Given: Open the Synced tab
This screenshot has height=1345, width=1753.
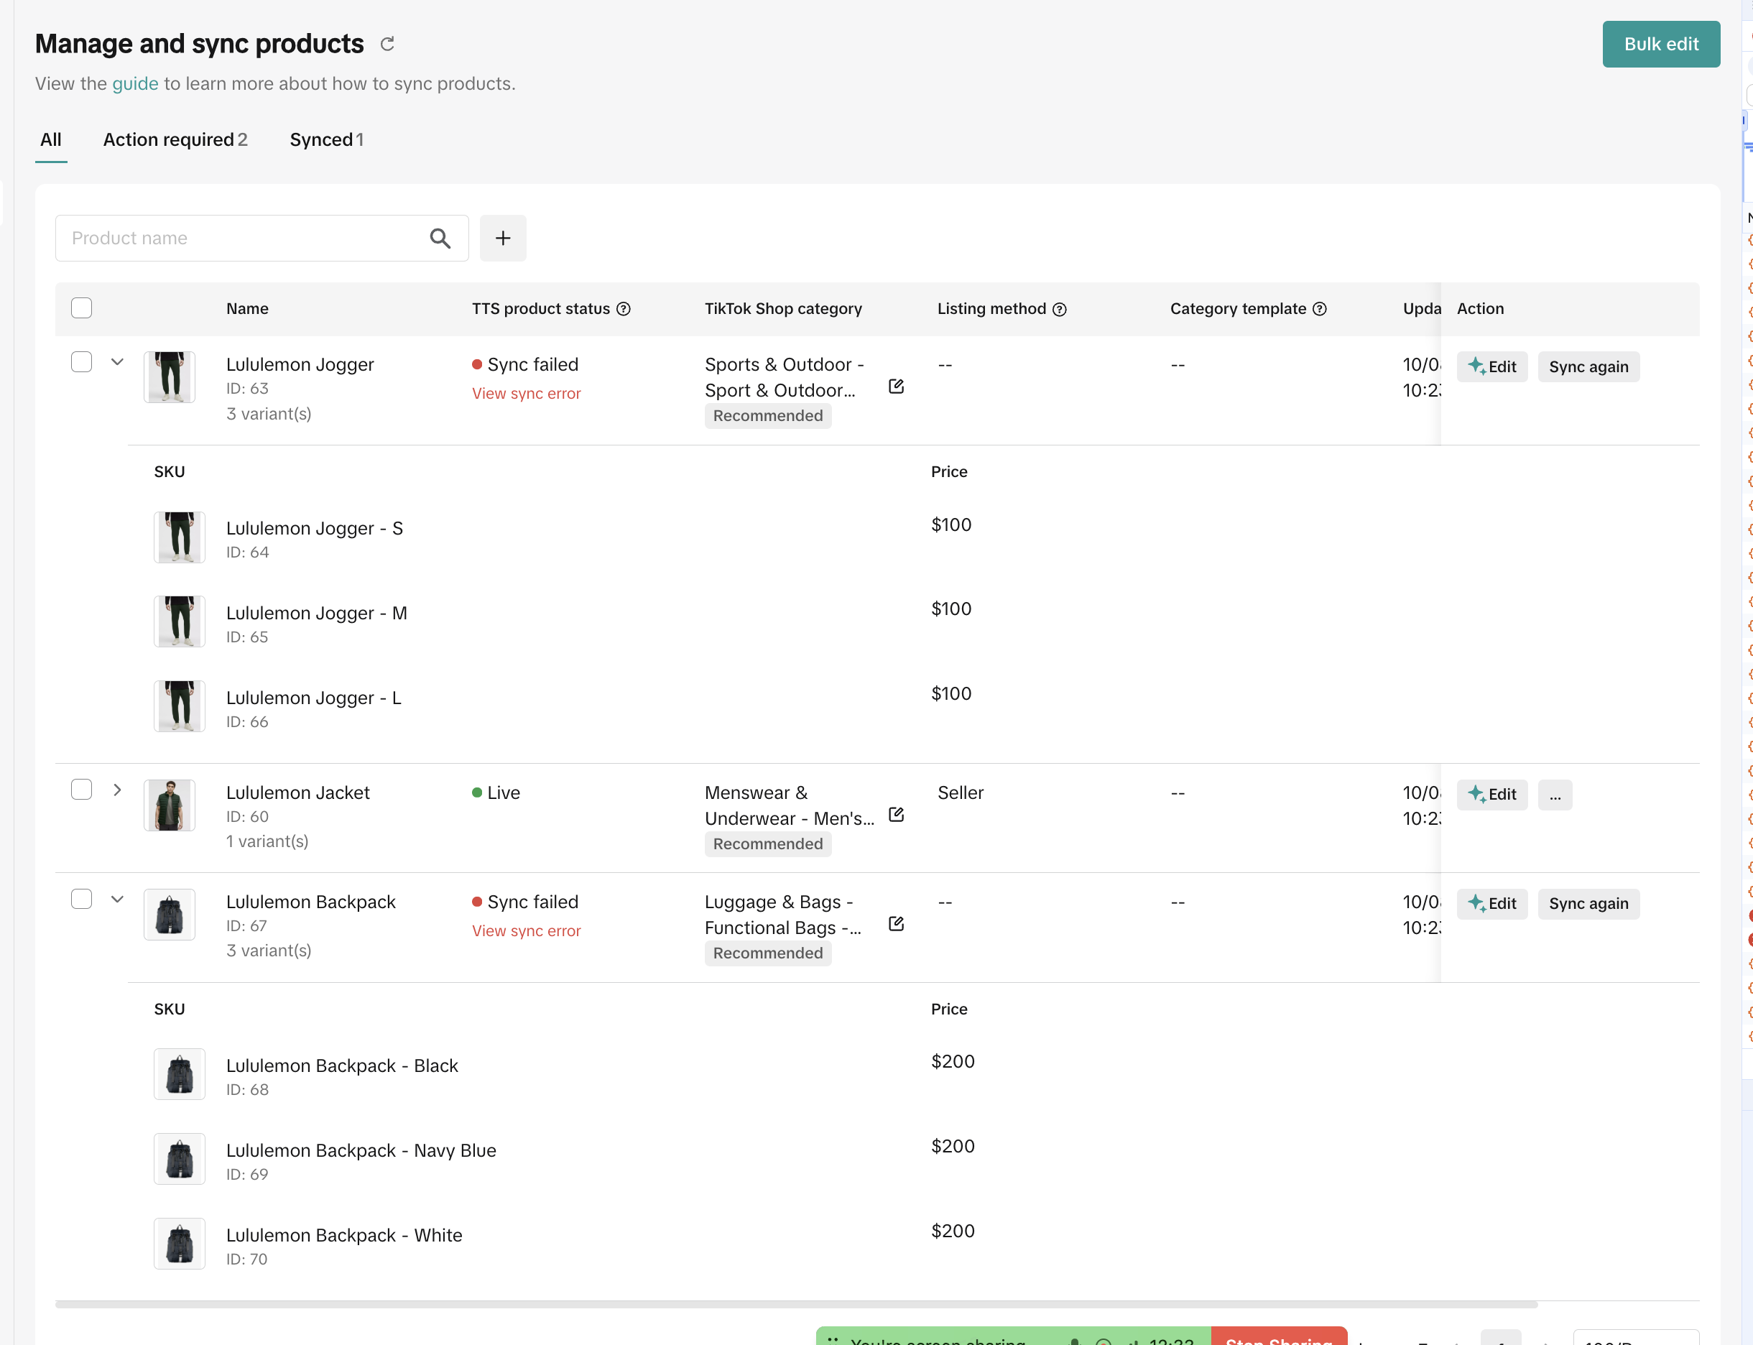Looking at the screenshot, I should point(325,140).
